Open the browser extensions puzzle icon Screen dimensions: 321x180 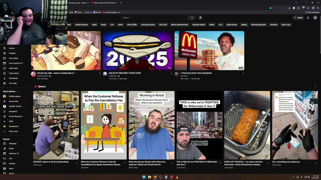click(298, 8)
